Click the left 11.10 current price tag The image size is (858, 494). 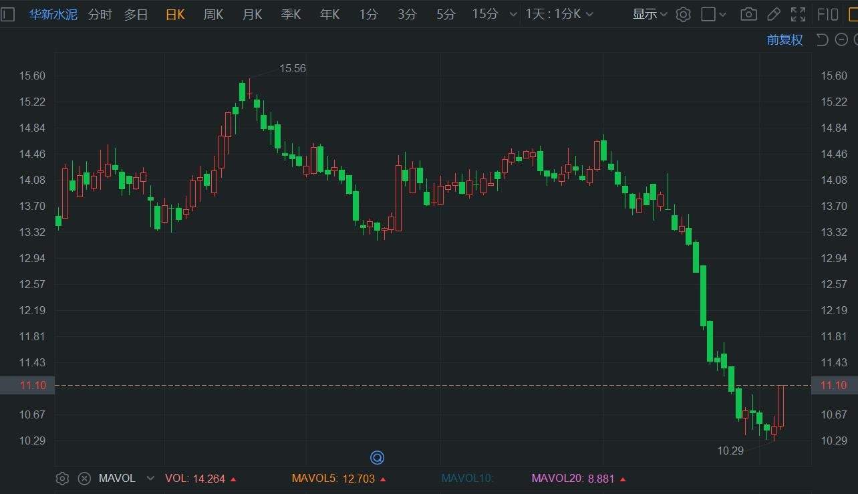[27, 385]
